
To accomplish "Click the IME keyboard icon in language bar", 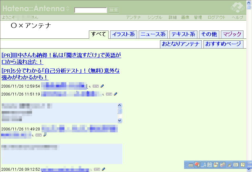I will pyautogui.click(x=190, y=165).
